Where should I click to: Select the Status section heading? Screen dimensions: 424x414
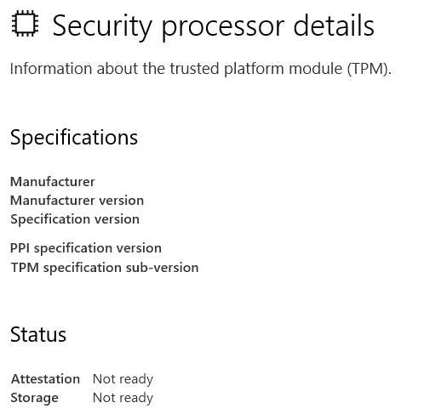38,335
